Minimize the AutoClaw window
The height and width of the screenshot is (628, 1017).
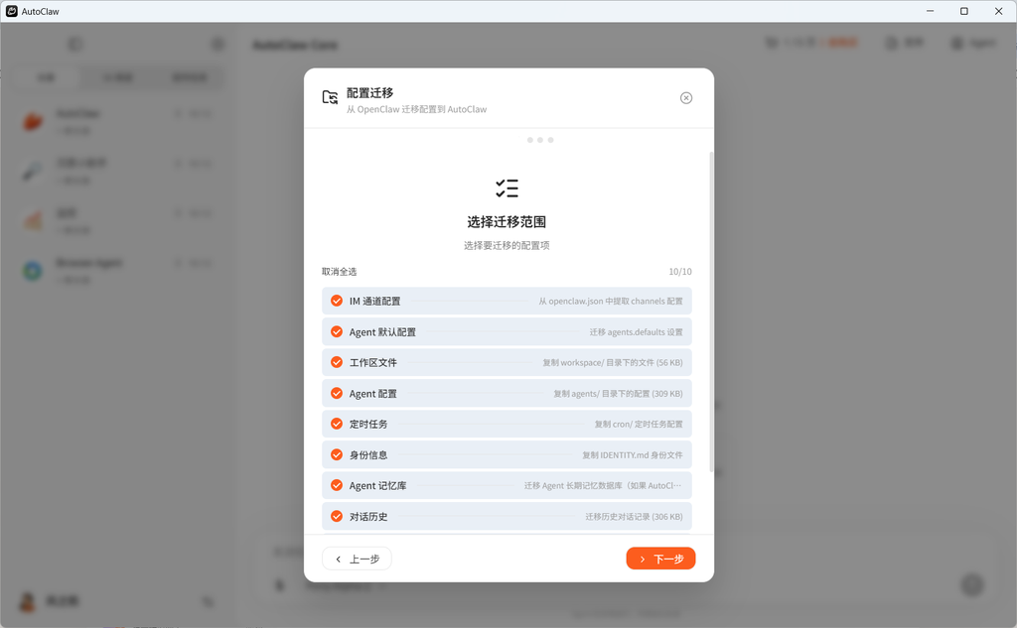click(x=930, y=11)
